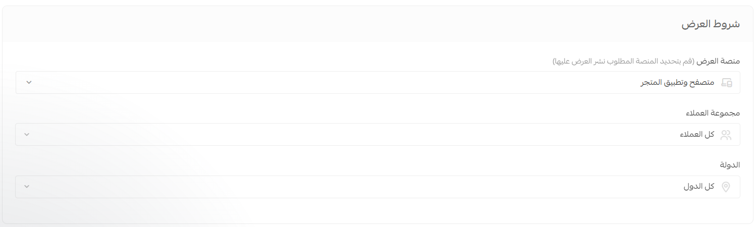
Task: Expand the منصة العرض dropdown chevron
Action: (x=29, y=82)
